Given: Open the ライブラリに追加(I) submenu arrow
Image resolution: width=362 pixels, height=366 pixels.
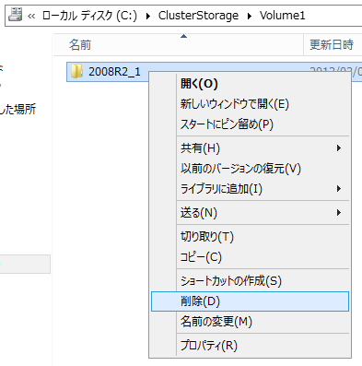Looking at the screenshot, I should click(339, 188).
